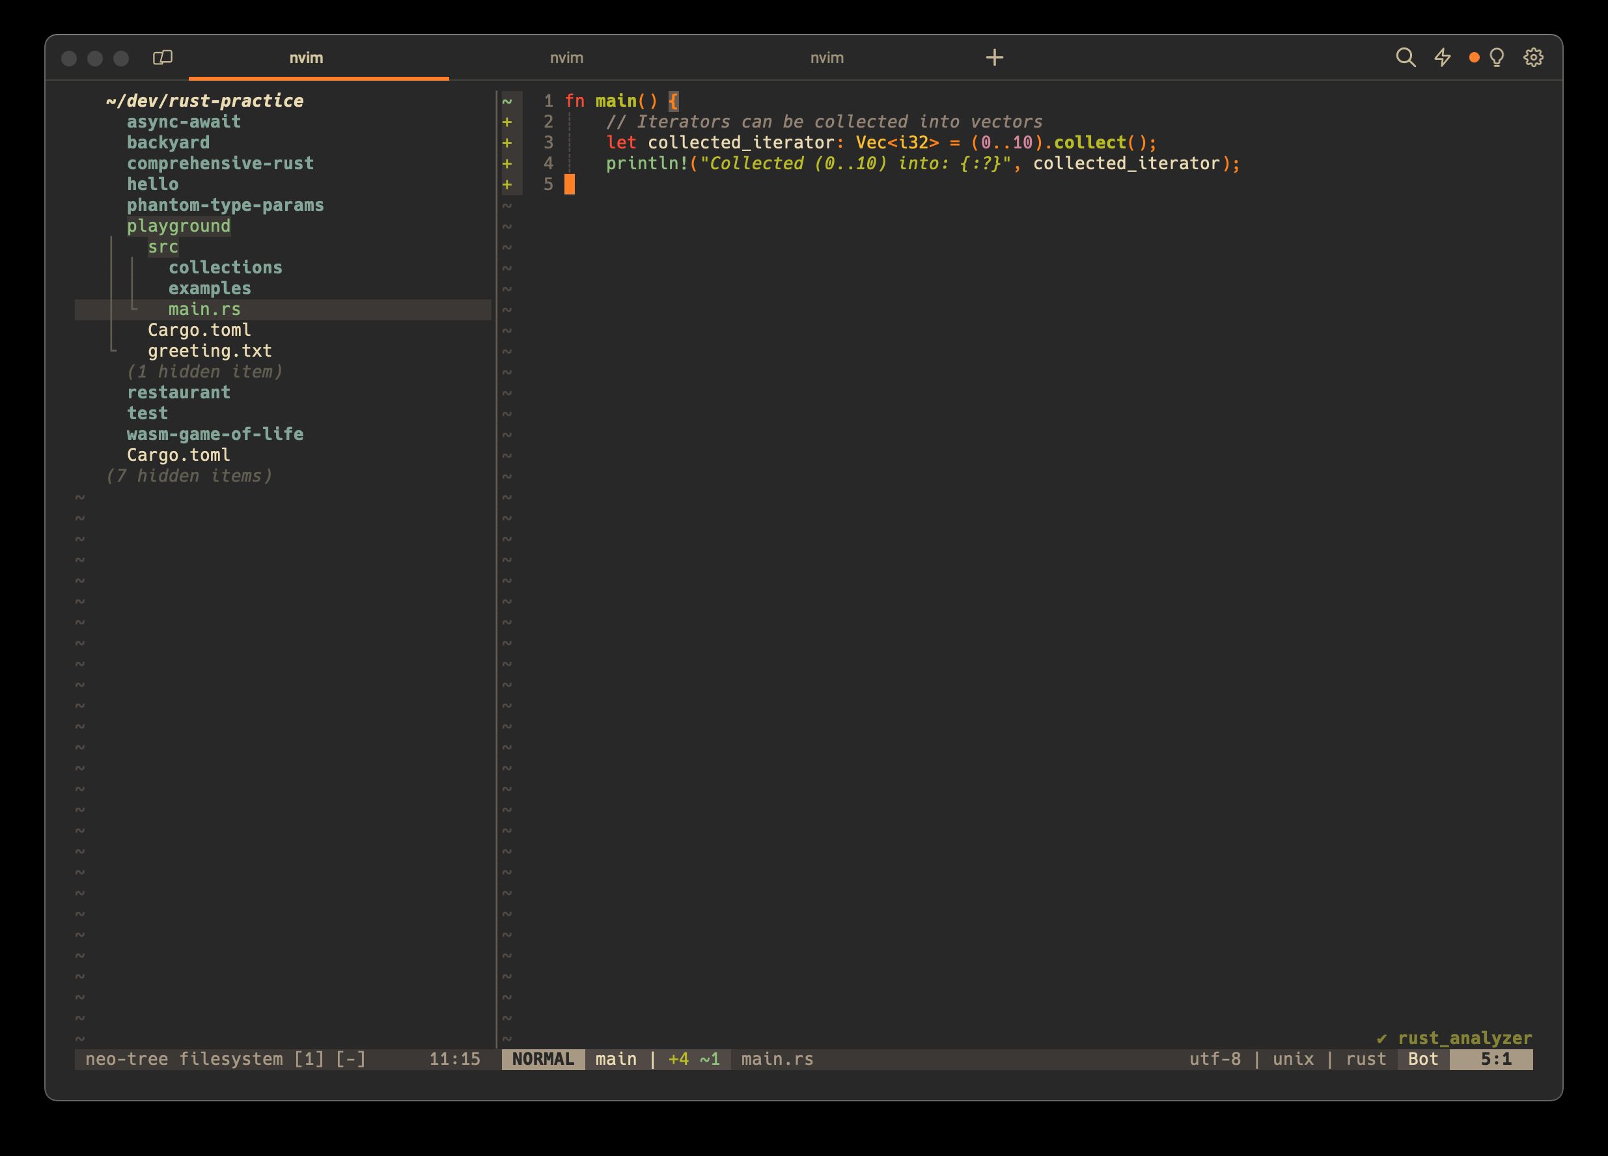
Task: Click the split panes icon
Action: click(162, 57)
